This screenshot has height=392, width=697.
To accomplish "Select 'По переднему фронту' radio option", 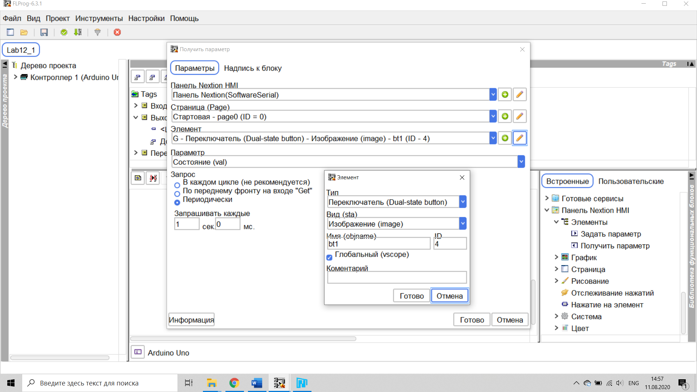I will pos(177,194).
